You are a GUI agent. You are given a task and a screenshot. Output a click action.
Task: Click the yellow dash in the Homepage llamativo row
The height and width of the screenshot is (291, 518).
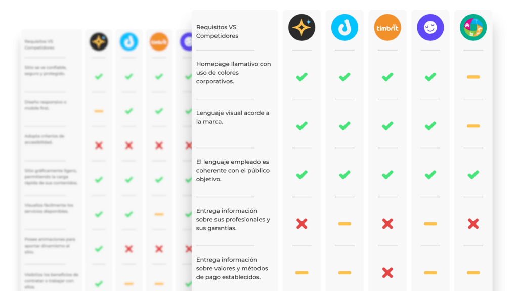point(473,77)
